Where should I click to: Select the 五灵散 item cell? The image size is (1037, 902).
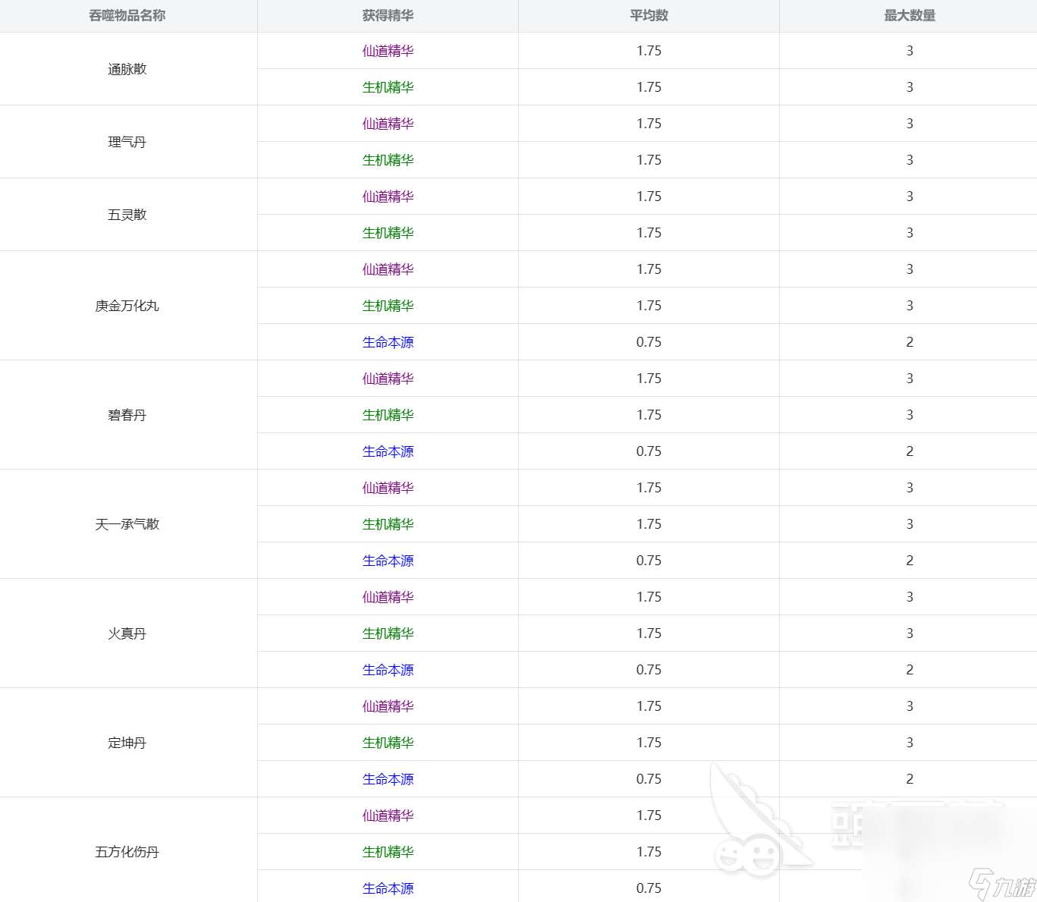[127, 215]
